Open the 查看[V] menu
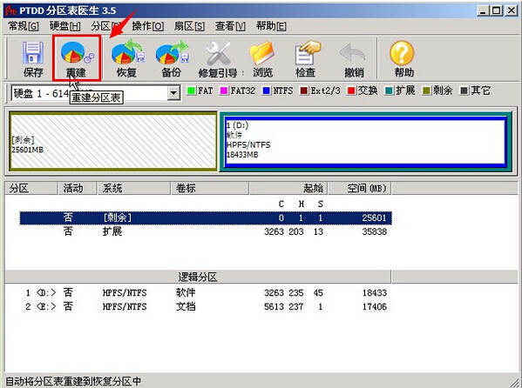The width and height of the screenshot is (522, 388). [230, 26]
